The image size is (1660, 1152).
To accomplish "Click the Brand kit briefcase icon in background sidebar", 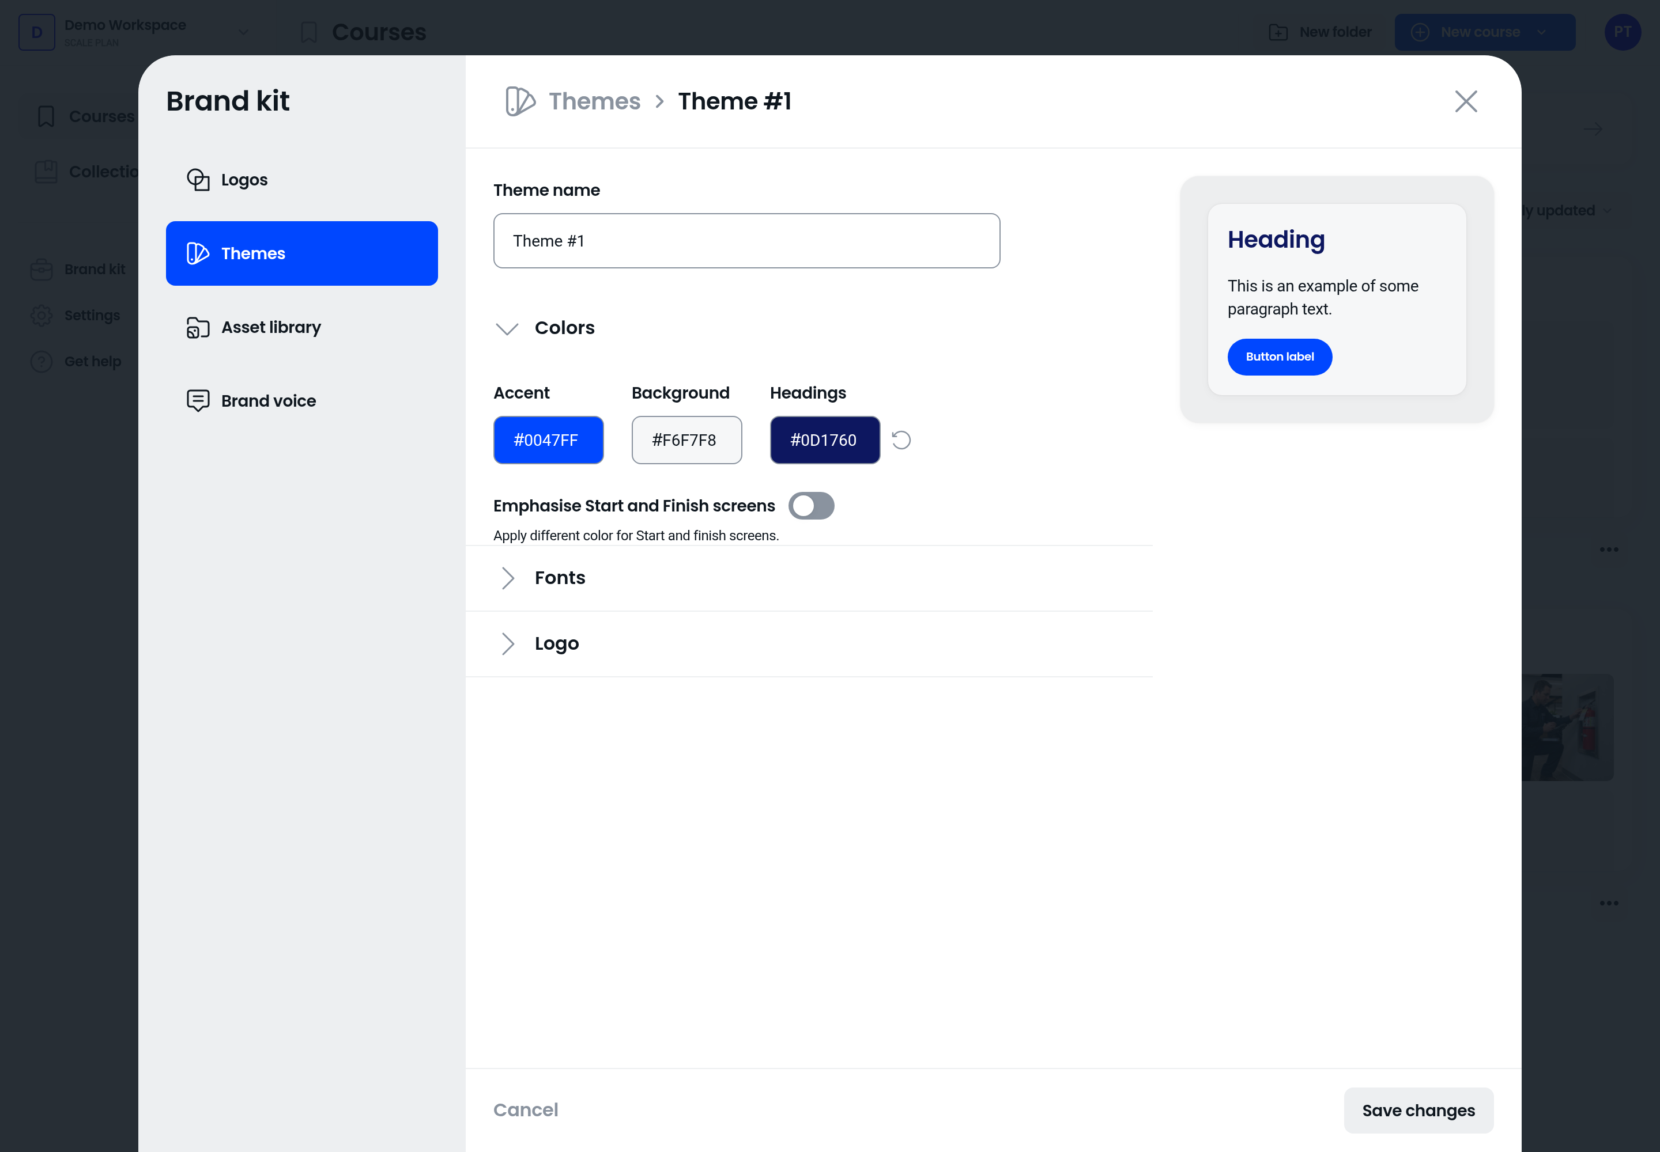I will [x=41, y=269].
